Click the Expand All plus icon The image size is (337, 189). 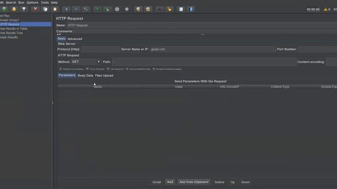(x=66, y=9)
